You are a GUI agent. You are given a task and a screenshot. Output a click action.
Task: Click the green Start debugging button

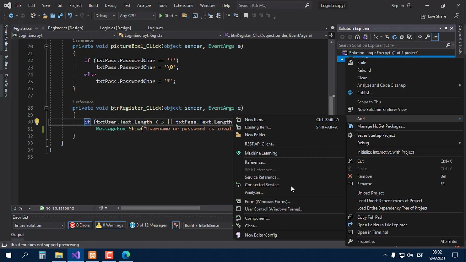166,16
